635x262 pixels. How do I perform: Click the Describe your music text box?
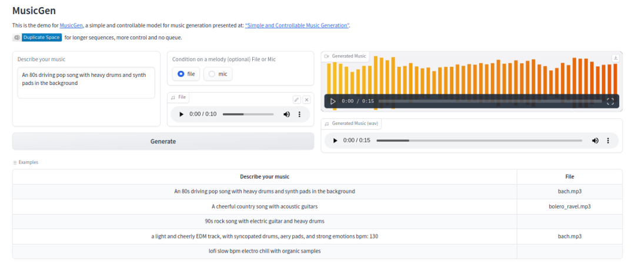[x=86, y=83]
